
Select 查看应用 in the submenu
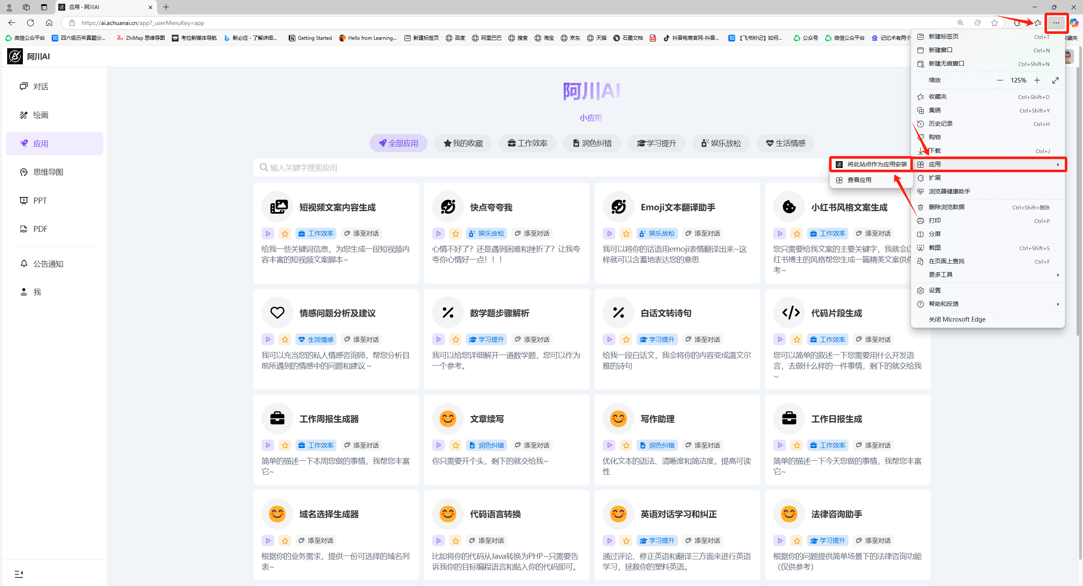871,180
